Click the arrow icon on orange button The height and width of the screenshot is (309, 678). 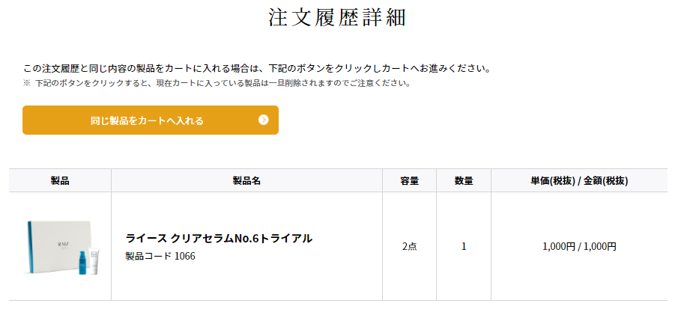tap(263, 120)
